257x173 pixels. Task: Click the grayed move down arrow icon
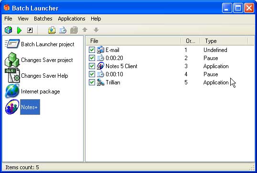pyautogui.click(x=96, y=30)
